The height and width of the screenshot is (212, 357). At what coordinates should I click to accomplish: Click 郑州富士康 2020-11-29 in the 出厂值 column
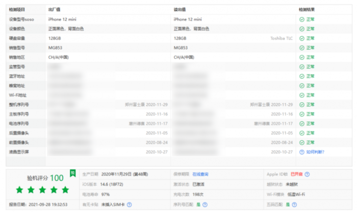click(x=146, y=105)
